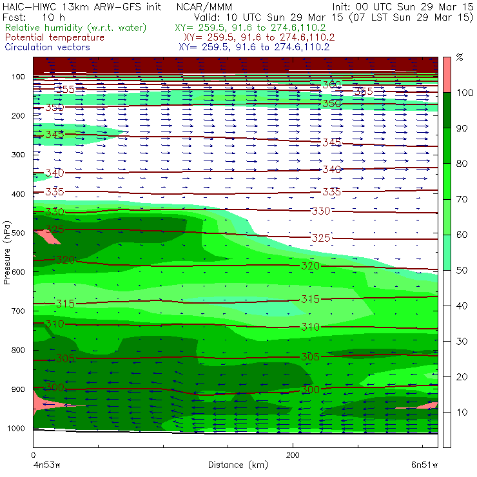The image size is (477, 477).
Task: Click the '700' pressure axis tick label
Action: [x=18, y=311]
